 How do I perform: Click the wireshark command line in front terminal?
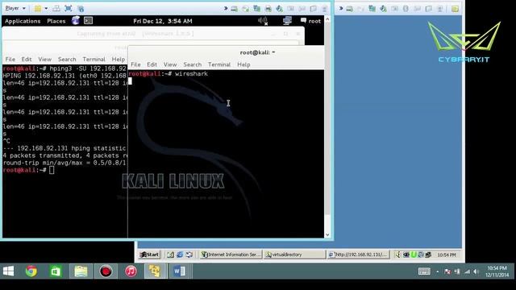pos(169,73)
